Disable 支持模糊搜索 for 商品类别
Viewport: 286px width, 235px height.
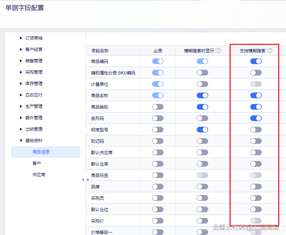point(256,107)
